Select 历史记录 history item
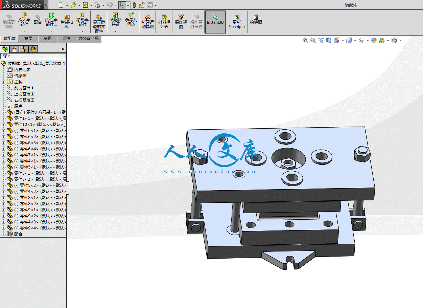 (x=22, y=70)
